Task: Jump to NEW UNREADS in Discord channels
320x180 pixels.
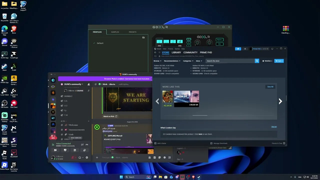Action: (75, 138)
